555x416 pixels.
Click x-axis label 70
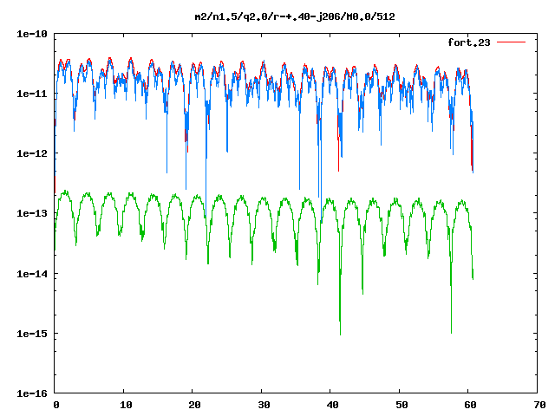(x=539, y=405)
